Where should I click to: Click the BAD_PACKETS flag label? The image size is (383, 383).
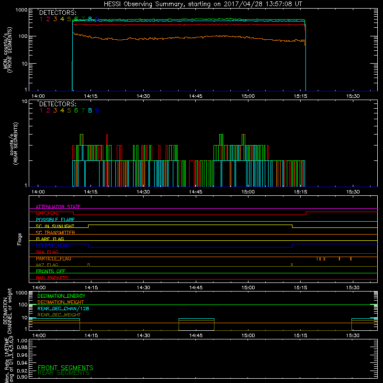(52, 278)
